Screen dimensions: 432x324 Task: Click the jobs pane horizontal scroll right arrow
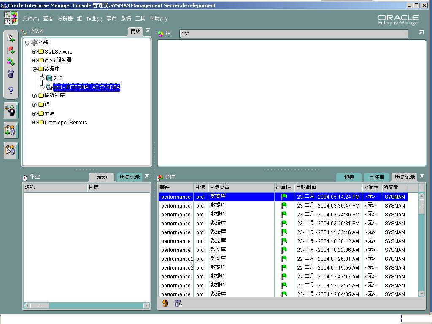[x=146, y=305]
